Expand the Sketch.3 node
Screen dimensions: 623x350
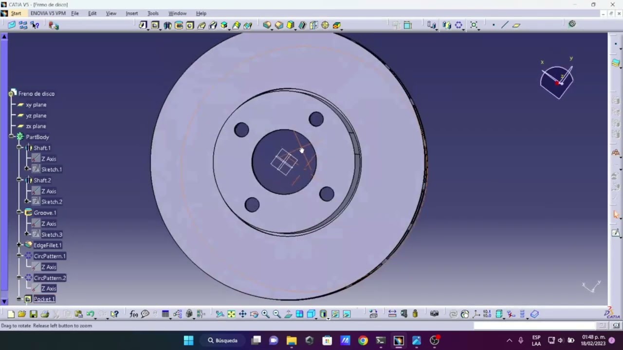click(27, 234)
